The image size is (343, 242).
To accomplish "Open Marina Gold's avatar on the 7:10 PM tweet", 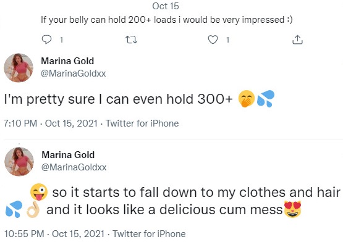I will pos(19,68).
